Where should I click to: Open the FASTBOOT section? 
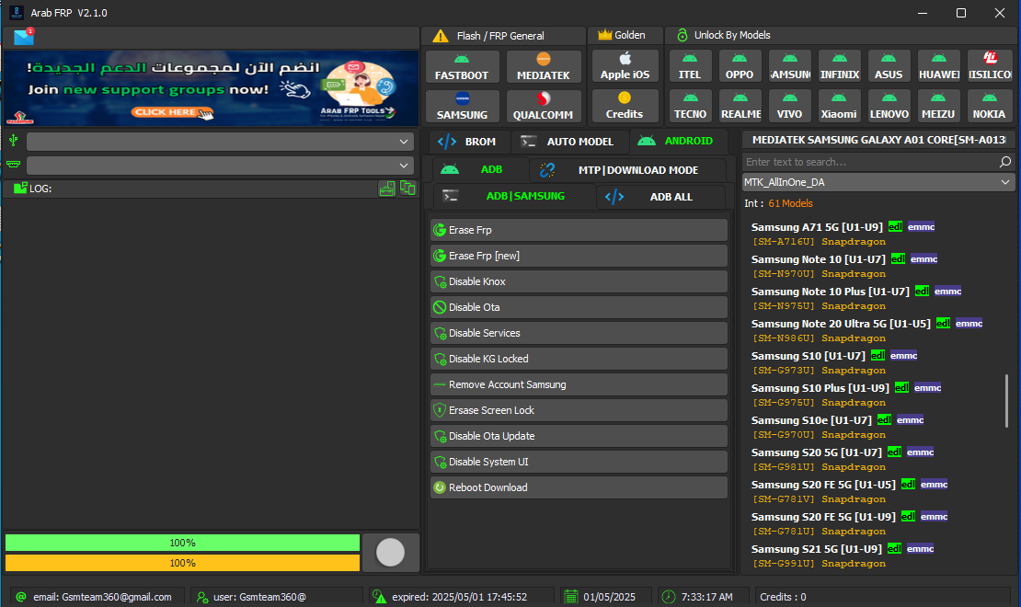click(x=462, y=67)
